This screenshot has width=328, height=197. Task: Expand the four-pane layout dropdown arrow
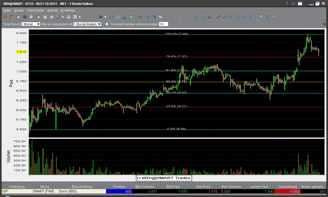point(80,17)
